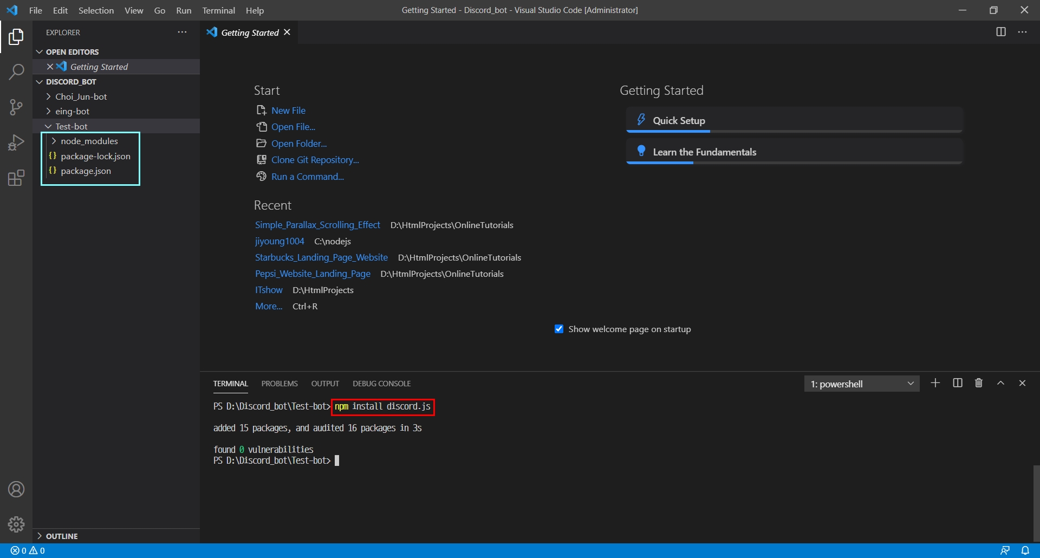The height and width of the screenshot is (558, 1040).
Task: Open the File menu
Action: click(36, 10)
